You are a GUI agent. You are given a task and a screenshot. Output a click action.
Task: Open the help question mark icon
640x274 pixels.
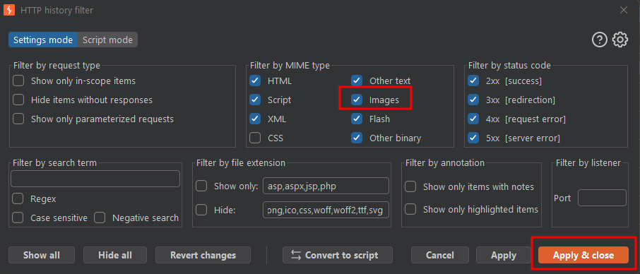[x=600, y=40]
